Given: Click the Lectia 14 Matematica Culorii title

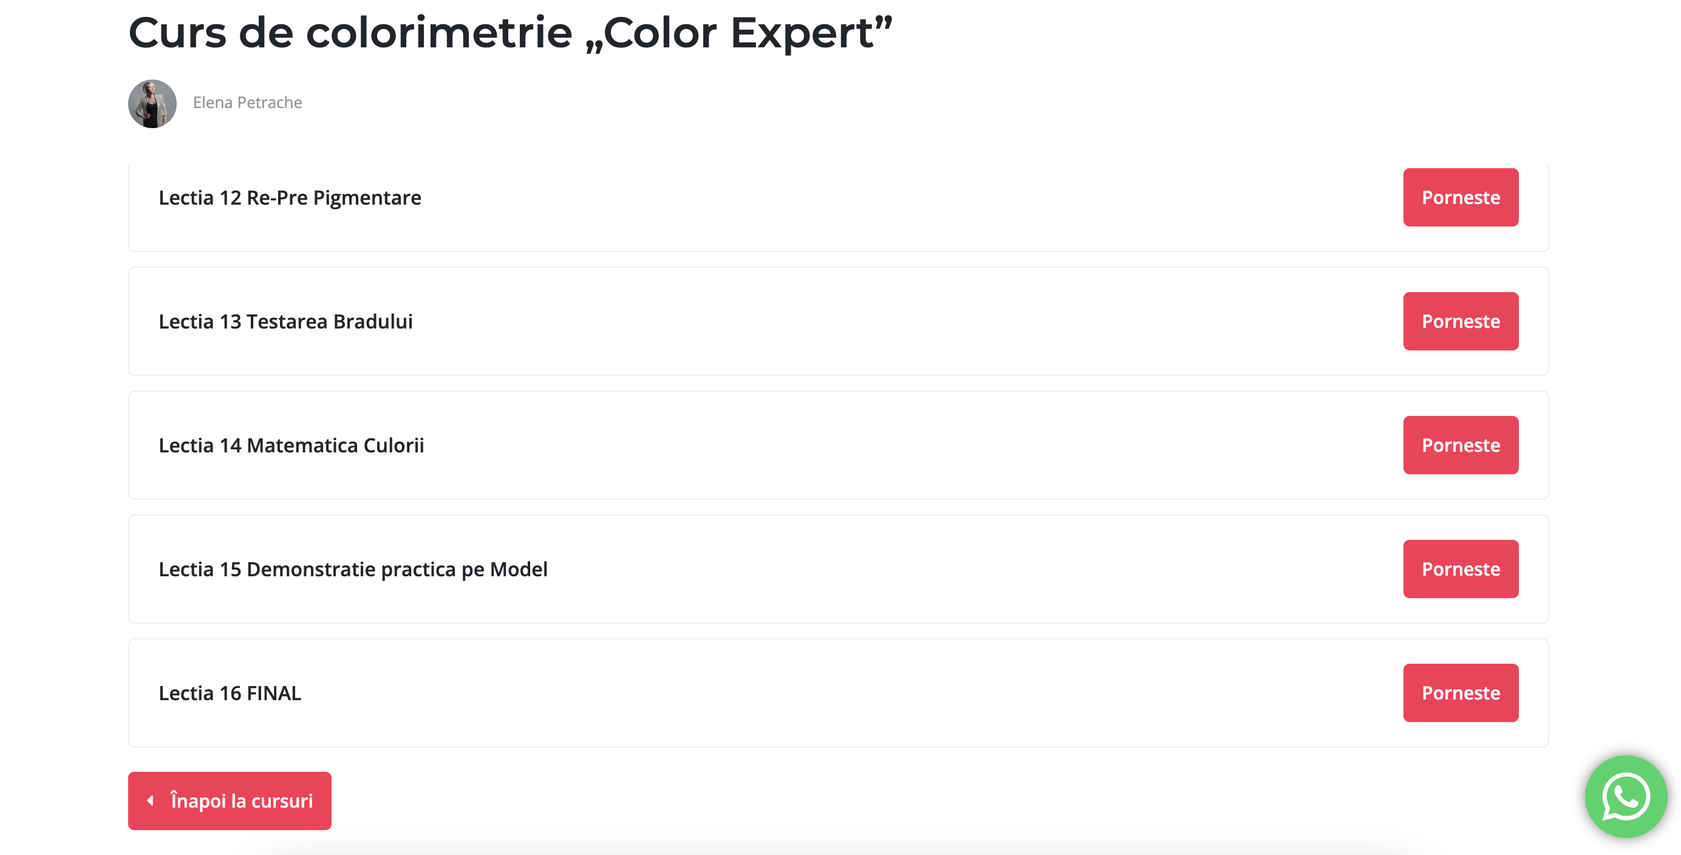Looking at the screenshot, I should [x=291, y=446].
